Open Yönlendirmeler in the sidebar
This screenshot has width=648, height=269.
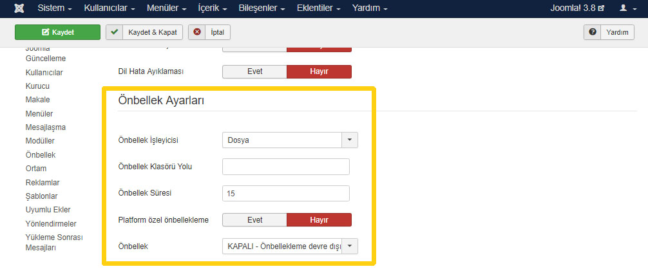(51, 223)
